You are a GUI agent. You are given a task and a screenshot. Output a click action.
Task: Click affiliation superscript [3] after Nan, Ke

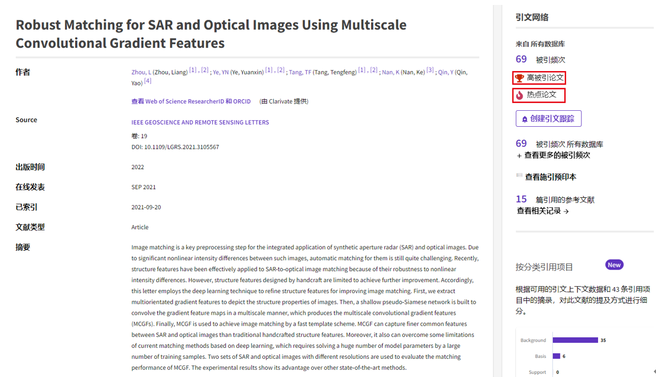[430, 70]
